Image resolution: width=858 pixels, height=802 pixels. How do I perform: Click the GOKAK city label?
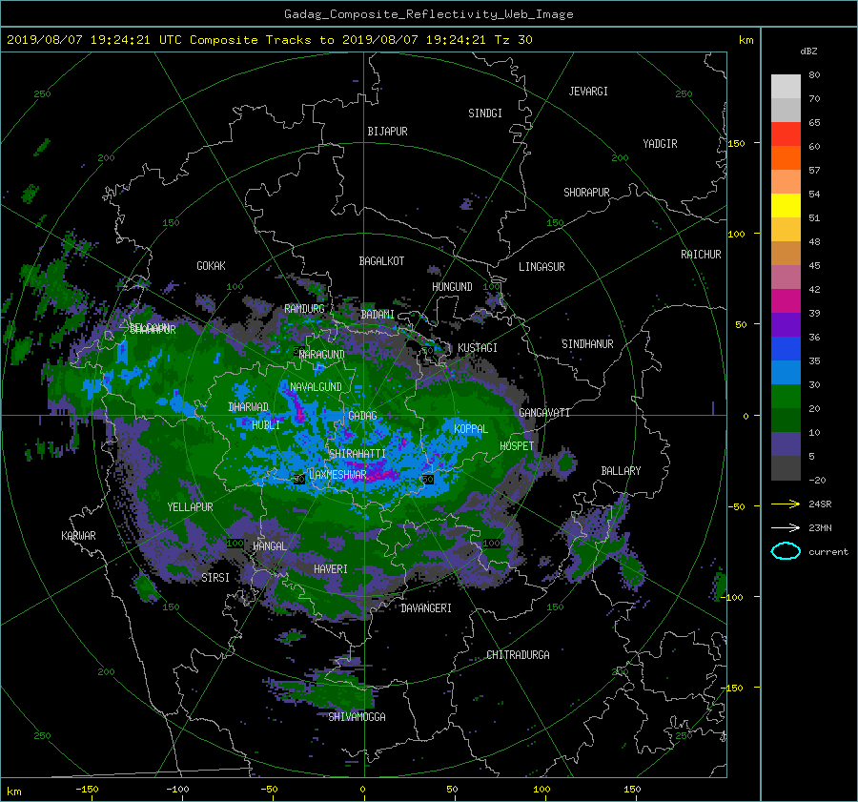pos(211,266)
